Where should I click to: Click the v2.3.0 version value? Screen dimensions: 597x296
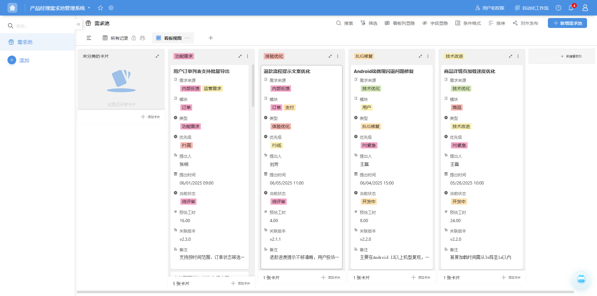(185, 239)
